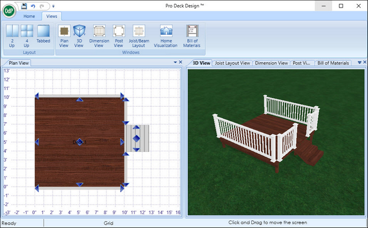This screenshot has height=228, width=368.
Task: Select the 2 Up layout icon
Action: (12, 36)
